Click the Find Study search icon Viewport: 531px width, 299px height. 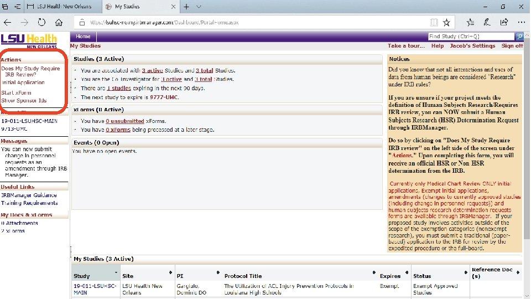519,37
